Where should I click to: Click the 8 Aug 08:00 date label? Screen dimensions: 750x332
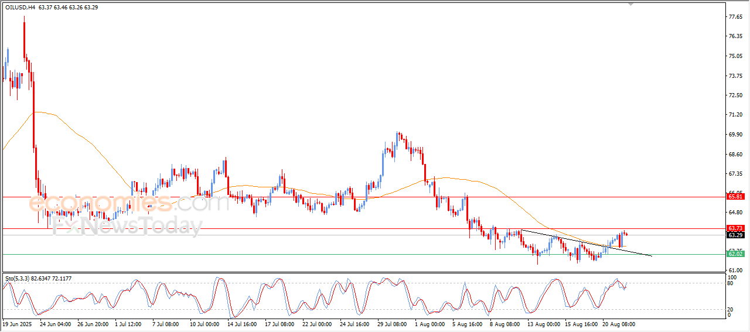click(x=504, y=324)
